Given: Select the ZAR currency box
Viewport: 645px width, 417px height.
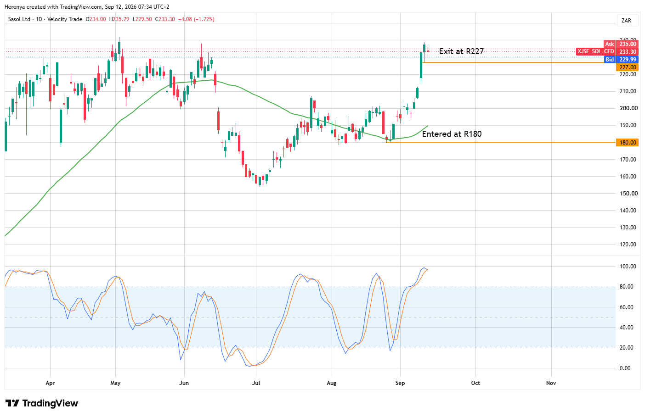Looking at the screenshot, I should (626, 21).
